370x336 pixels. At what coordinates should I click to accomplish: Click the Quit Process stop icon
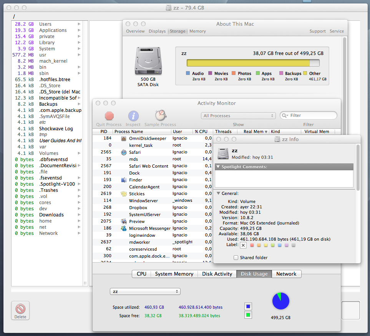pyautogui.click(x=109, y=116)
